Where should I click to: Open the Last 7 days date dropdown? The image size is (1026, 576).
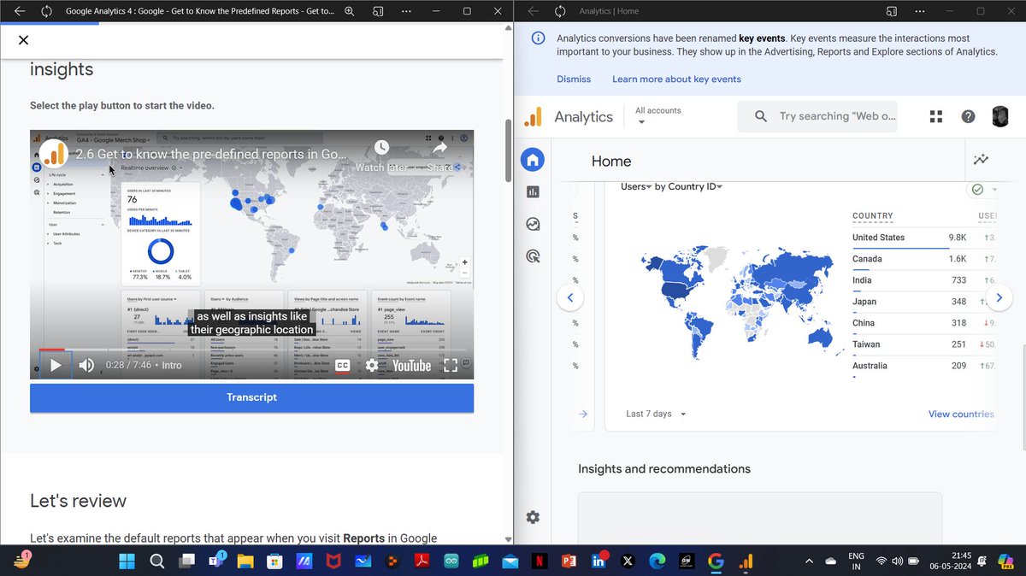(x=657, y=414)
